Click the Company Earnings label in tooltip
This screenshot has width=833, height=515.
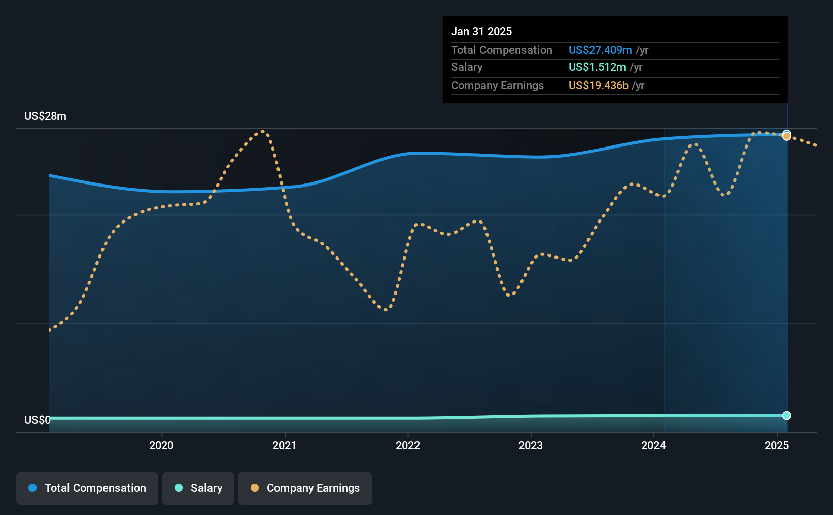tap(497, 85)
